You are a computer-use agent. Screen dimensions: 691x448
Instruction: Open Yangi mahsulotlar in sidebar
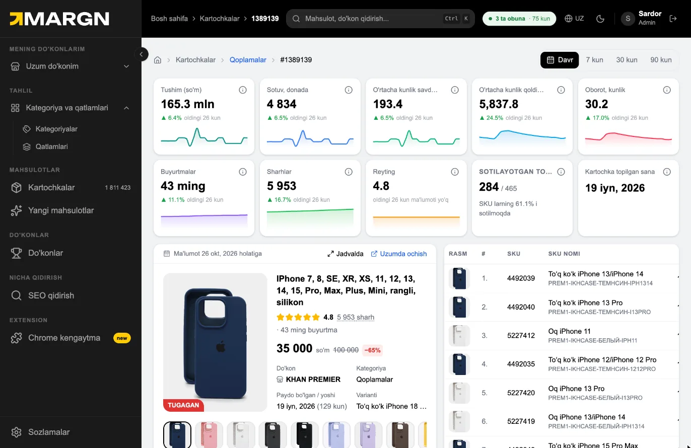[71, 210]
